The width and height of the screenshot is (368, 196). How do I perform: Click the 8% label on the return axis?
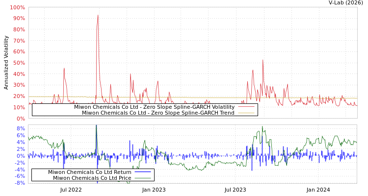pyautogui.click(x=21, y=128)
